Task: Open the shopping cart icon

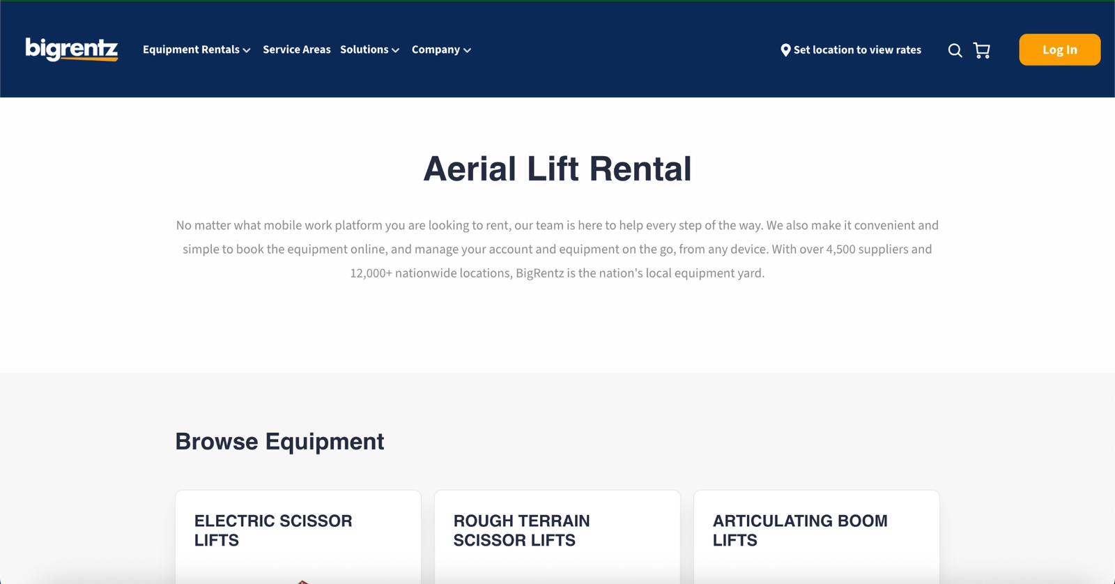Action: click(982, 50)
